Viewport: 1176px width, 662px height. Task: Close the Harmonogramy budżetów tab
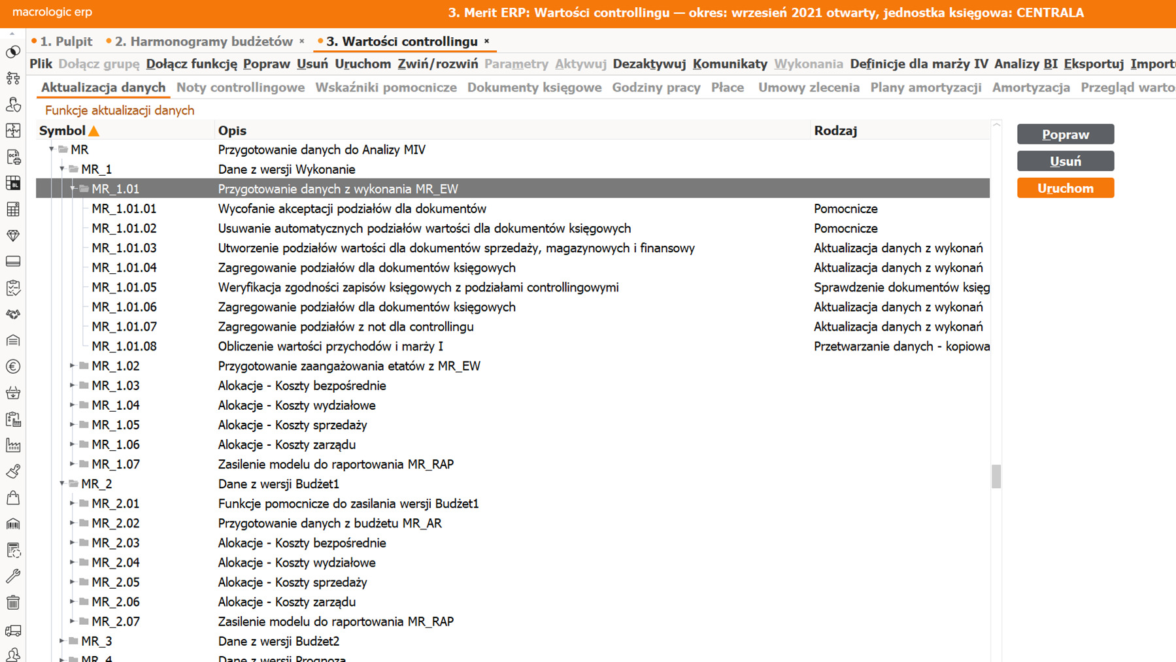tap(302, 41)
